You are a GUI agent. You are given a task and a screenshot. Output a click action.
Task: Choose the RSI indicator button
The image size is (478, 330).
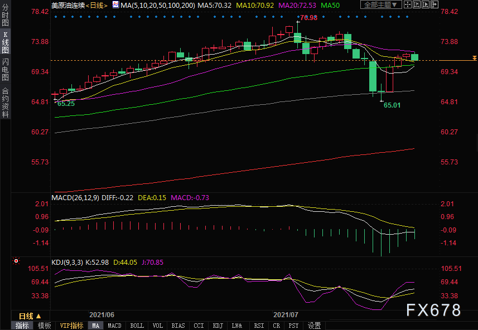tap(259, 326)
